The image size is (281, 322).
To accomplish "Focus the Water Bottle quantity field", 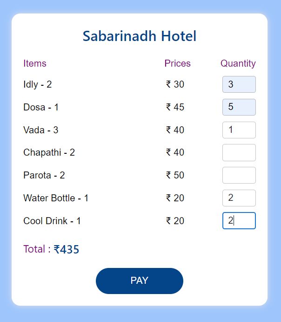I will pos(239,198).
